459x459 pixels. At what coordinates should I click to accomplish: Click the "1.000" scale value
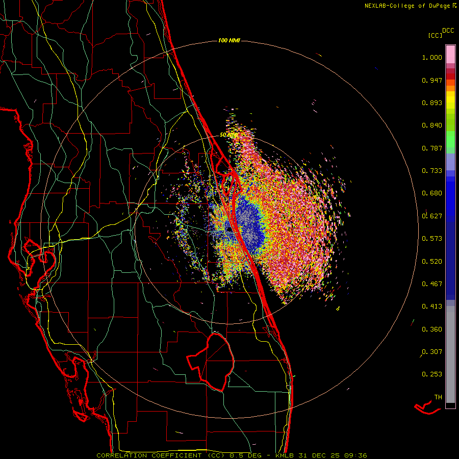click(x=432, y=57)
